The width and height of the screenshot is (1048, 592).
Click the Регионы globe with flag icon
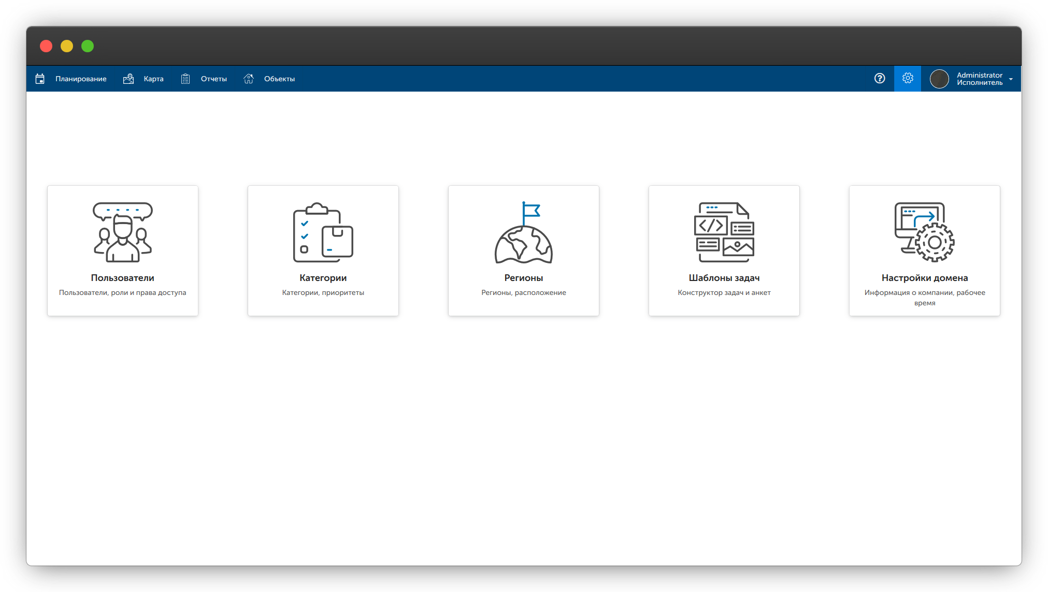coord(524,232)
